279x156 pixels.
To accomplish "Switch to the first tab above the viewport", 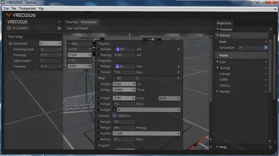I will [72, 22].
